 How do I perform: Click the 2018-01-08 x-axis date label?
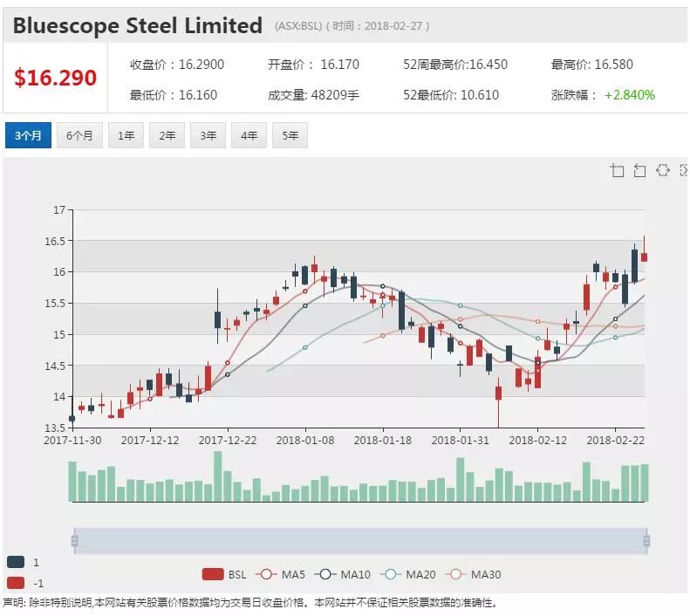(305, 441)
